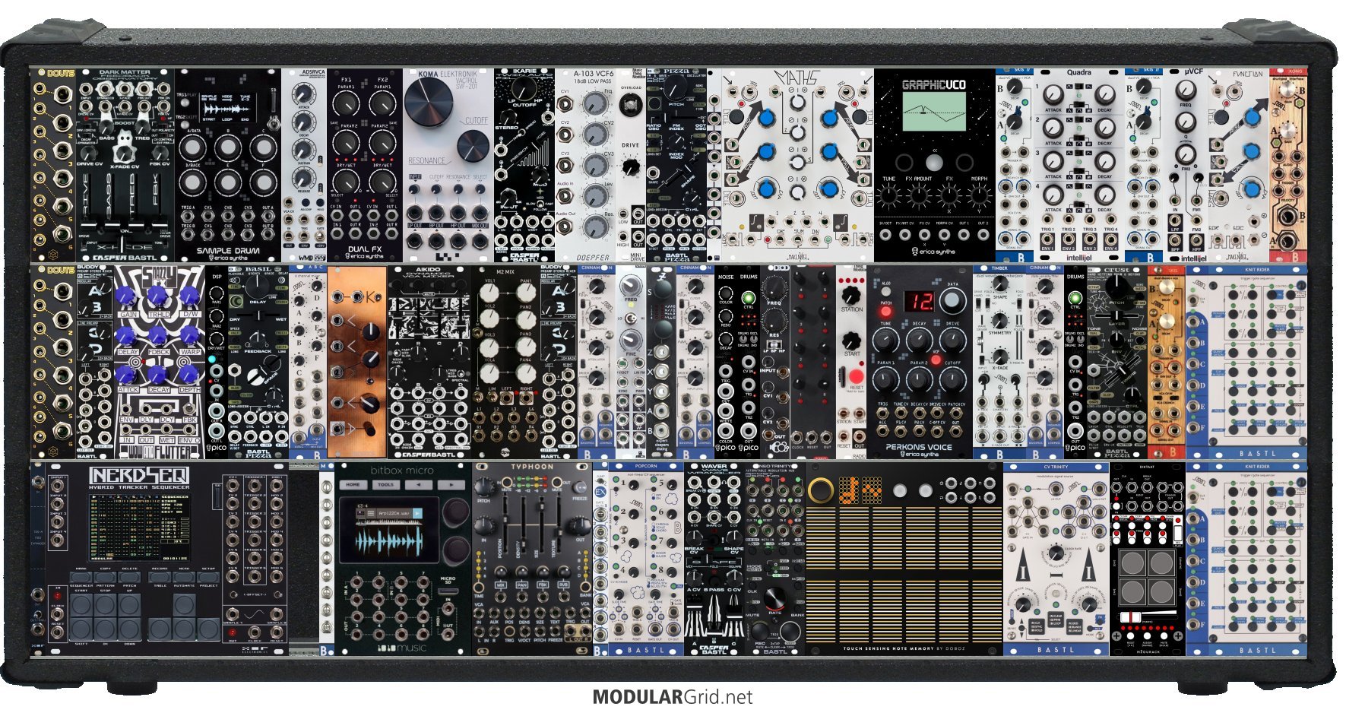Click the DRIVE knob on Mini Drive

pos(630,166)
